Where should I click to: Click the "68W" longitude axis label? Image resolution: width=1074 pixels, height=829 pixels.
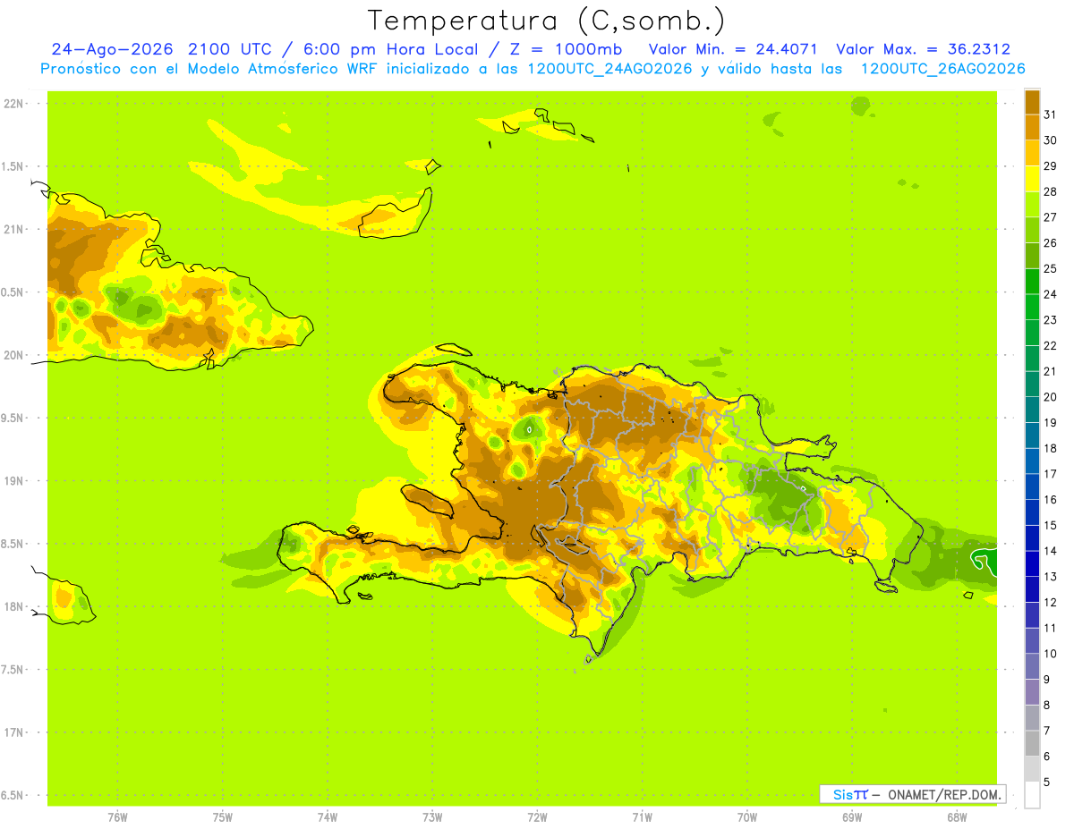[957, 817]
